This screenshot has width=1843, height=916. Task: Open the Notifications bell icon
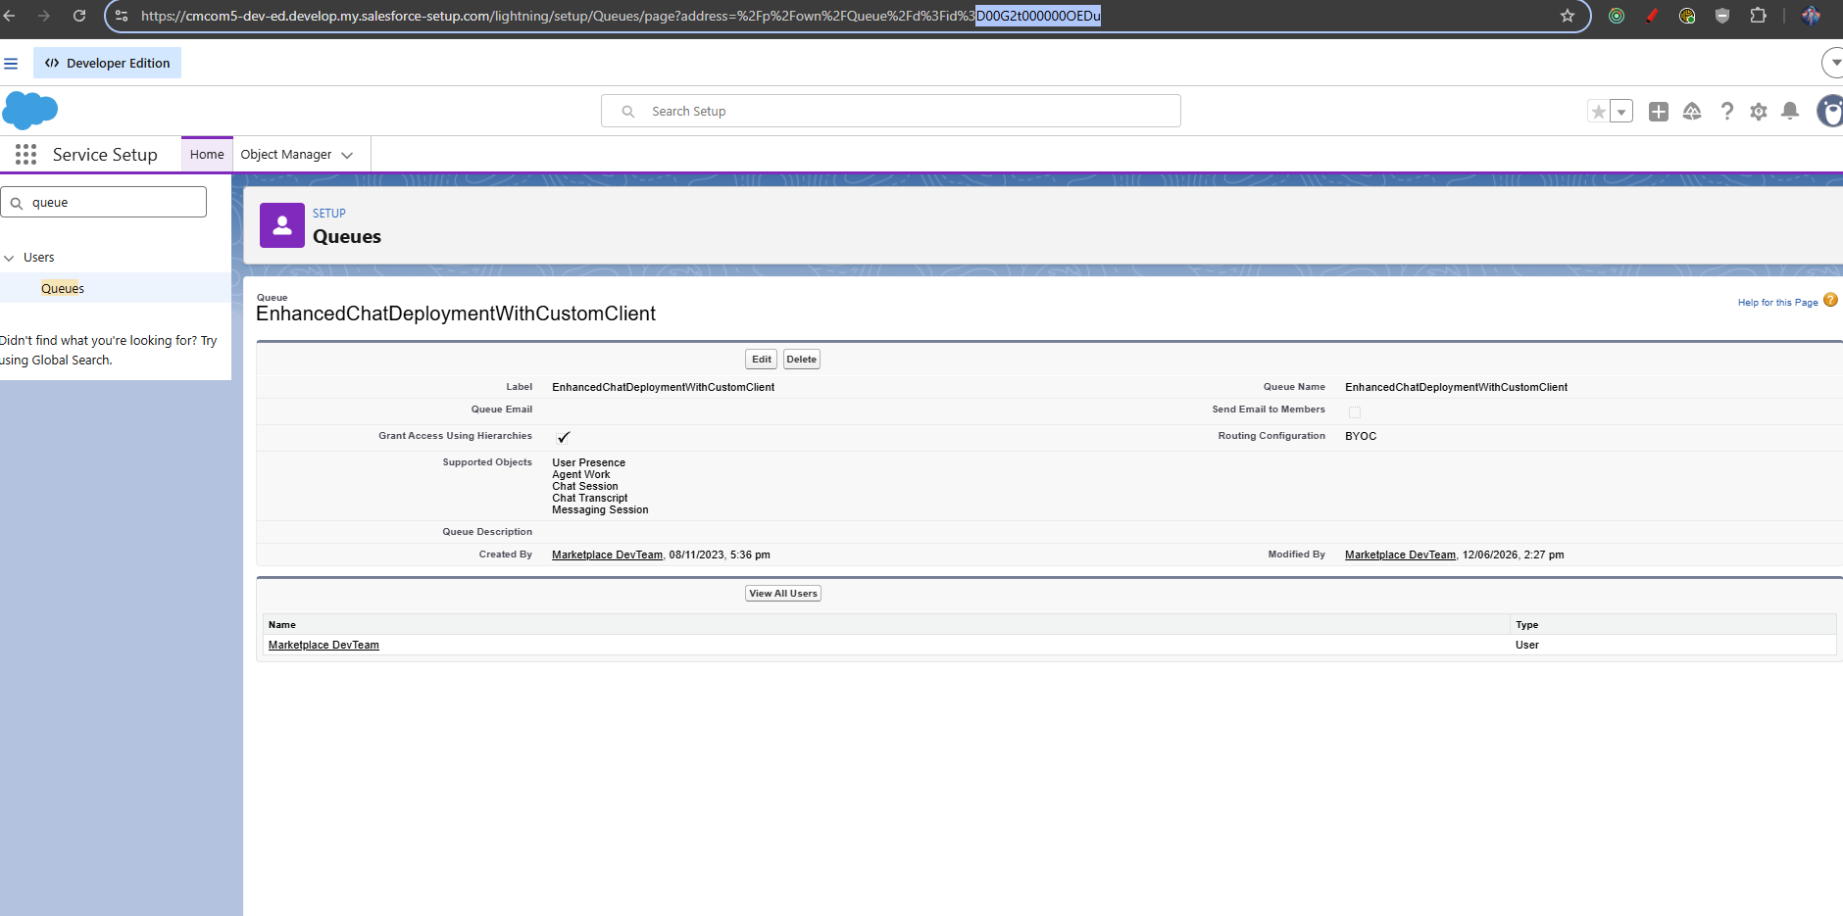[x=1790, y=111]
